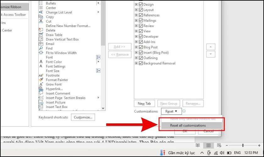
Task: Click the Delete command icon
Action: click(x=41, y=30)
